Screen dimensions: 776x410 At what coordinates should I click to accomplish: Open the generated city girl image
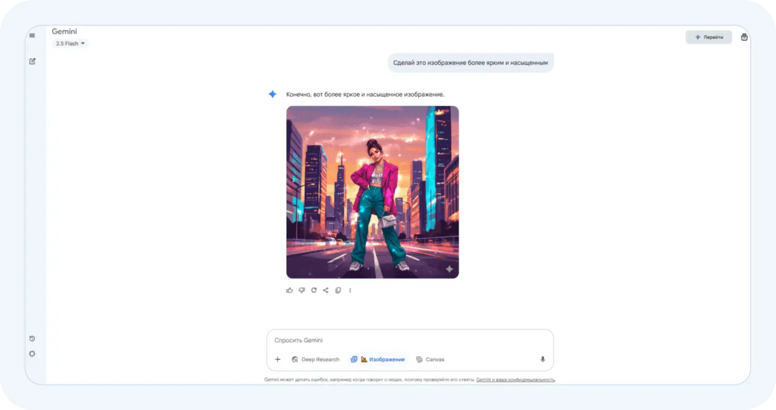[372, 192]
